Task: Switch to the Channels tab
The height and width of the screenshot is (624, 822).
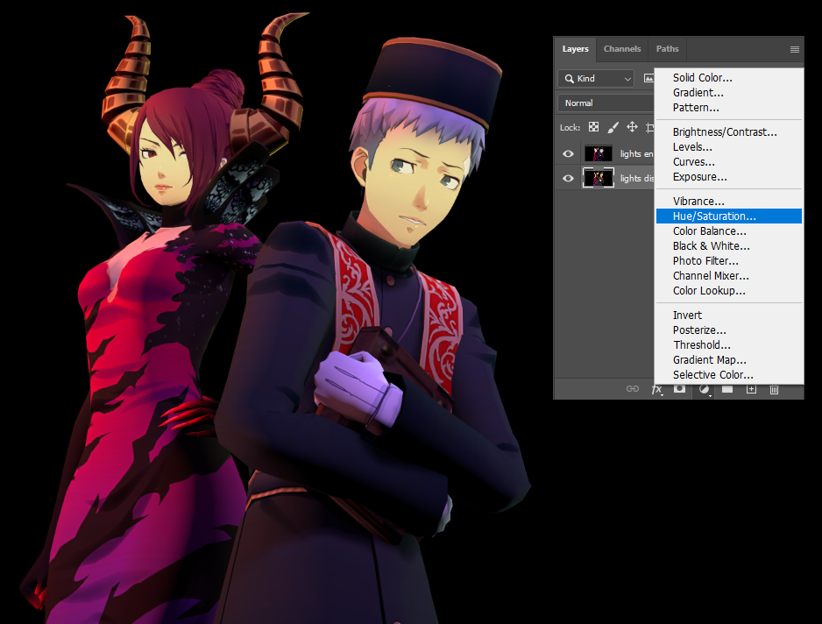Action: coord(622,49)
